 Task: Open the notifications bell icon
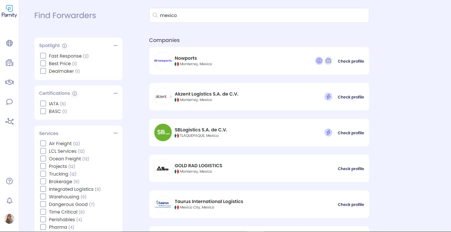[x=10, y=201]
